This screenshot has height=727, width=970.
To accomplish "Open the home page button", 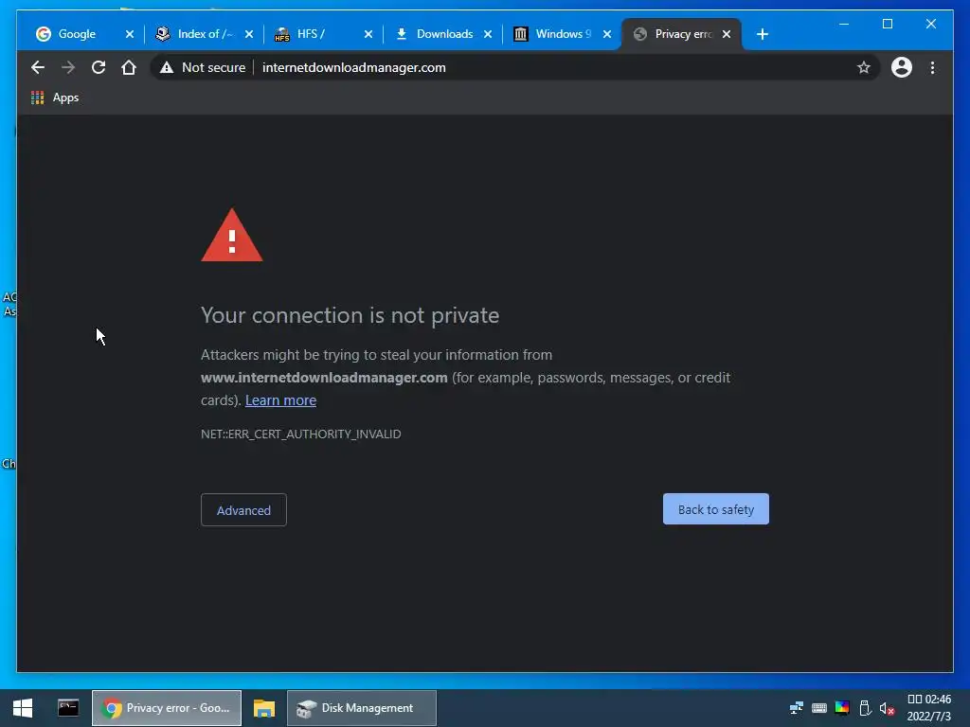I will pos(129,67).
